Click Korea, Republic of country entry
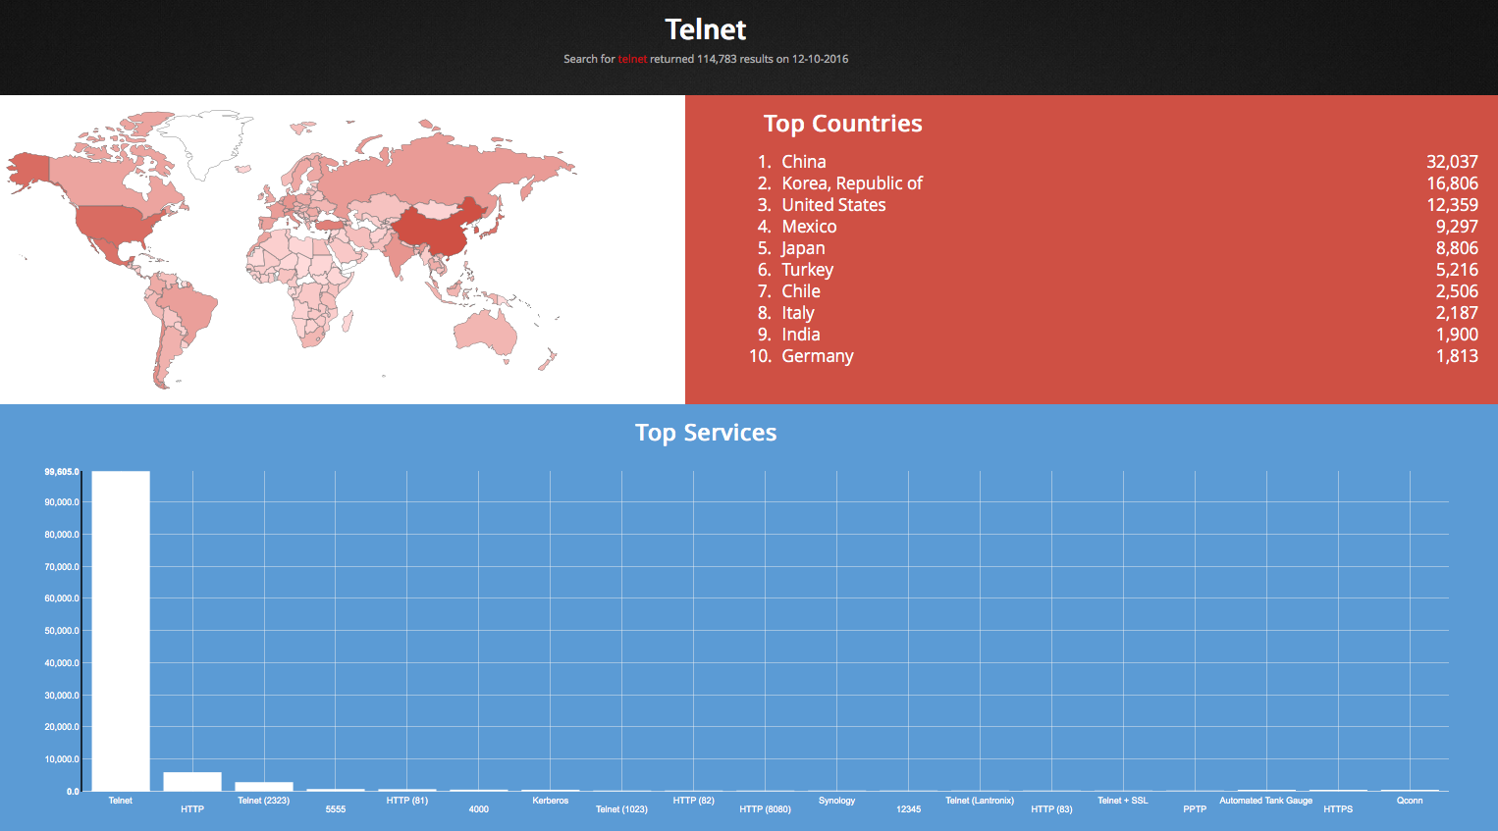1498x831 pixels. [x=852, y=182]
